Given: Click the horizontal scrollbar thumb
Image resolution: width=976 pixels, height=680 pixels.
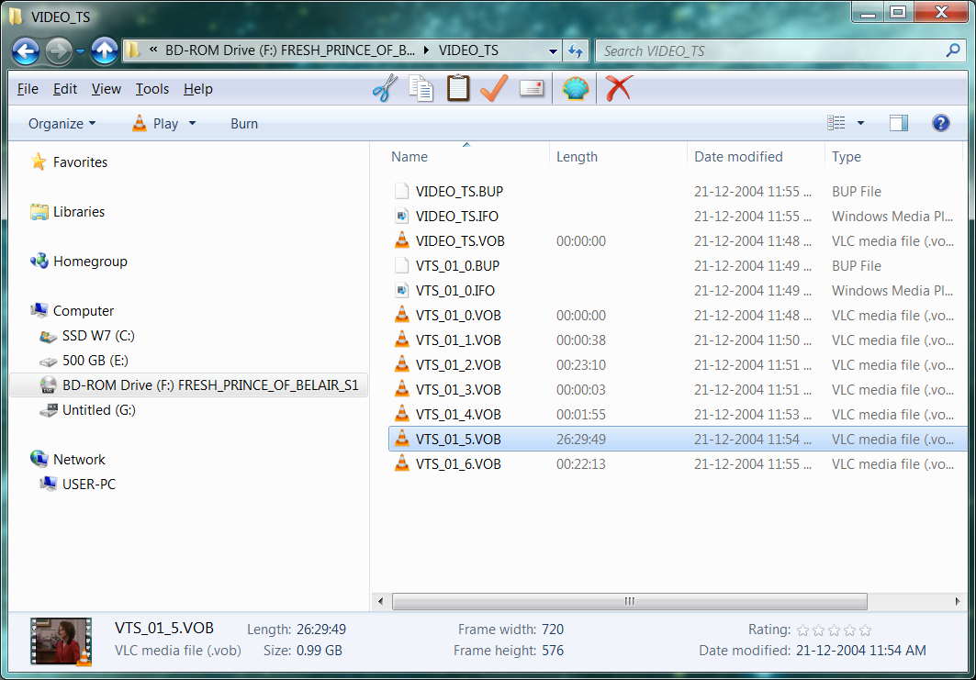Looking at the screenshot, I should (x=629, y=601).
